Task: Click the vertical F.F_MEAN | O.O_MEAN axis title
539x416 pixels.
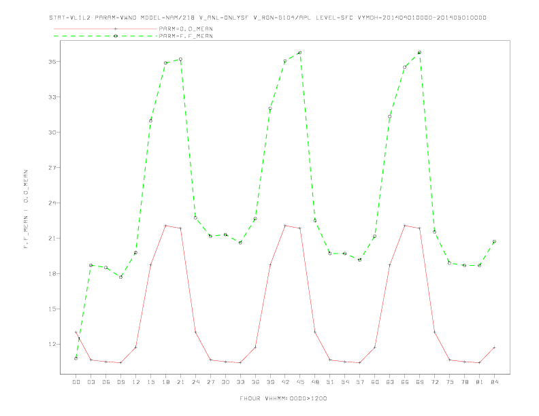Action: (26, 209)
